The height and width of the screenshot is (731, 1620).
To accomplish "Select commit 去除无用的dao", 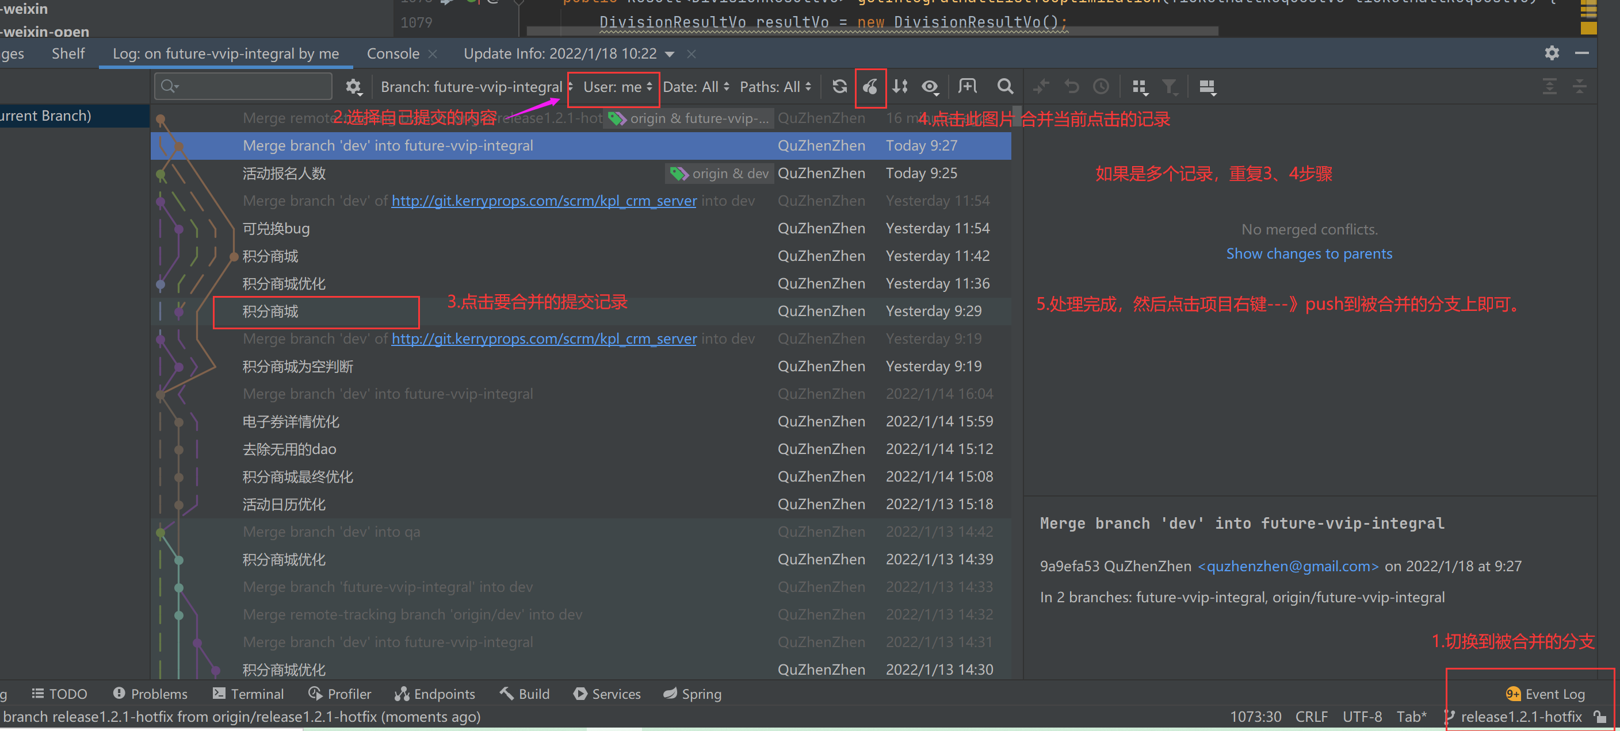I will [x=581, y=449].
